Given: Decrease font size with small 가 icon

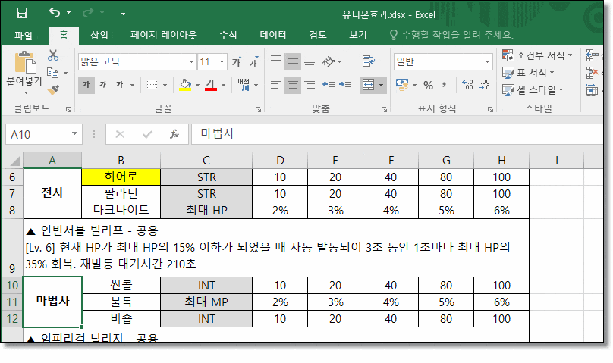Looking at the screenshot, I should (x=253, y=61).
